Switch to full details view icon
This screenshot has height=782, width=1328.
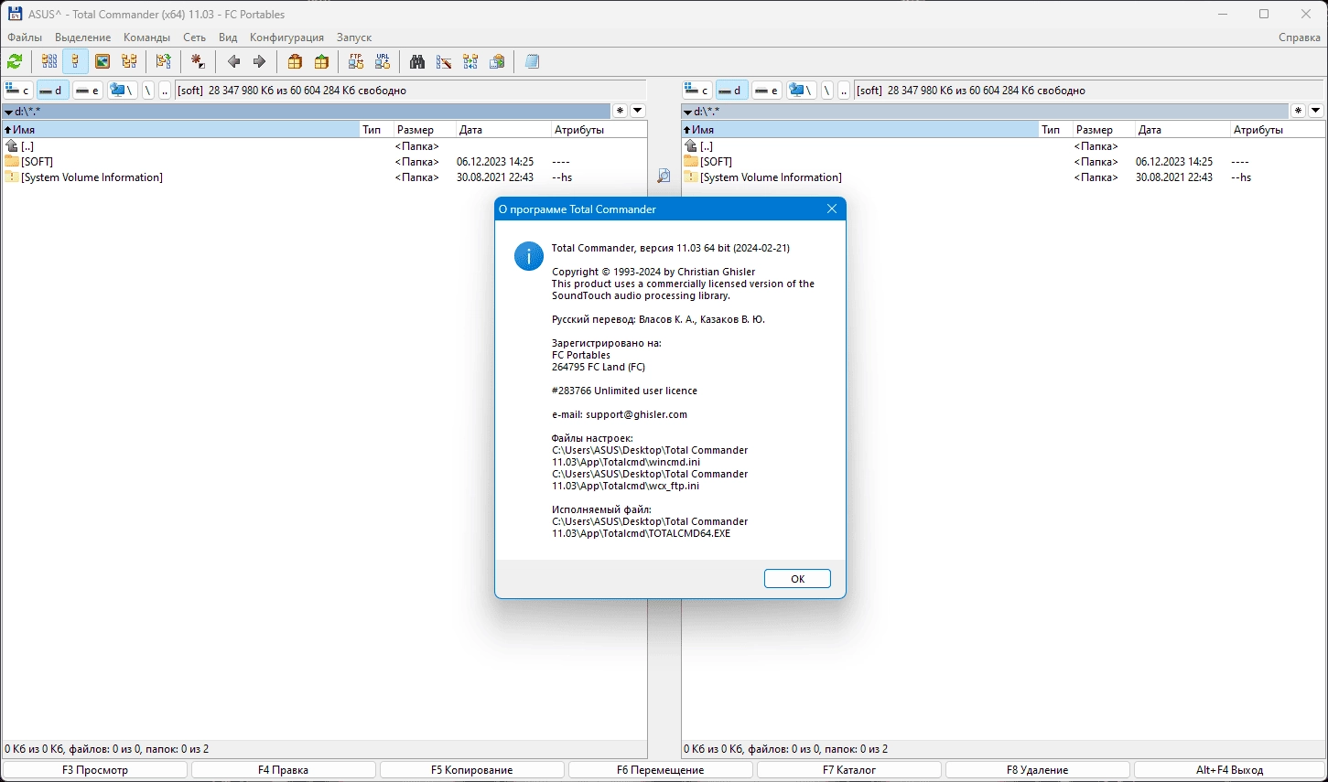pos(76,61)
